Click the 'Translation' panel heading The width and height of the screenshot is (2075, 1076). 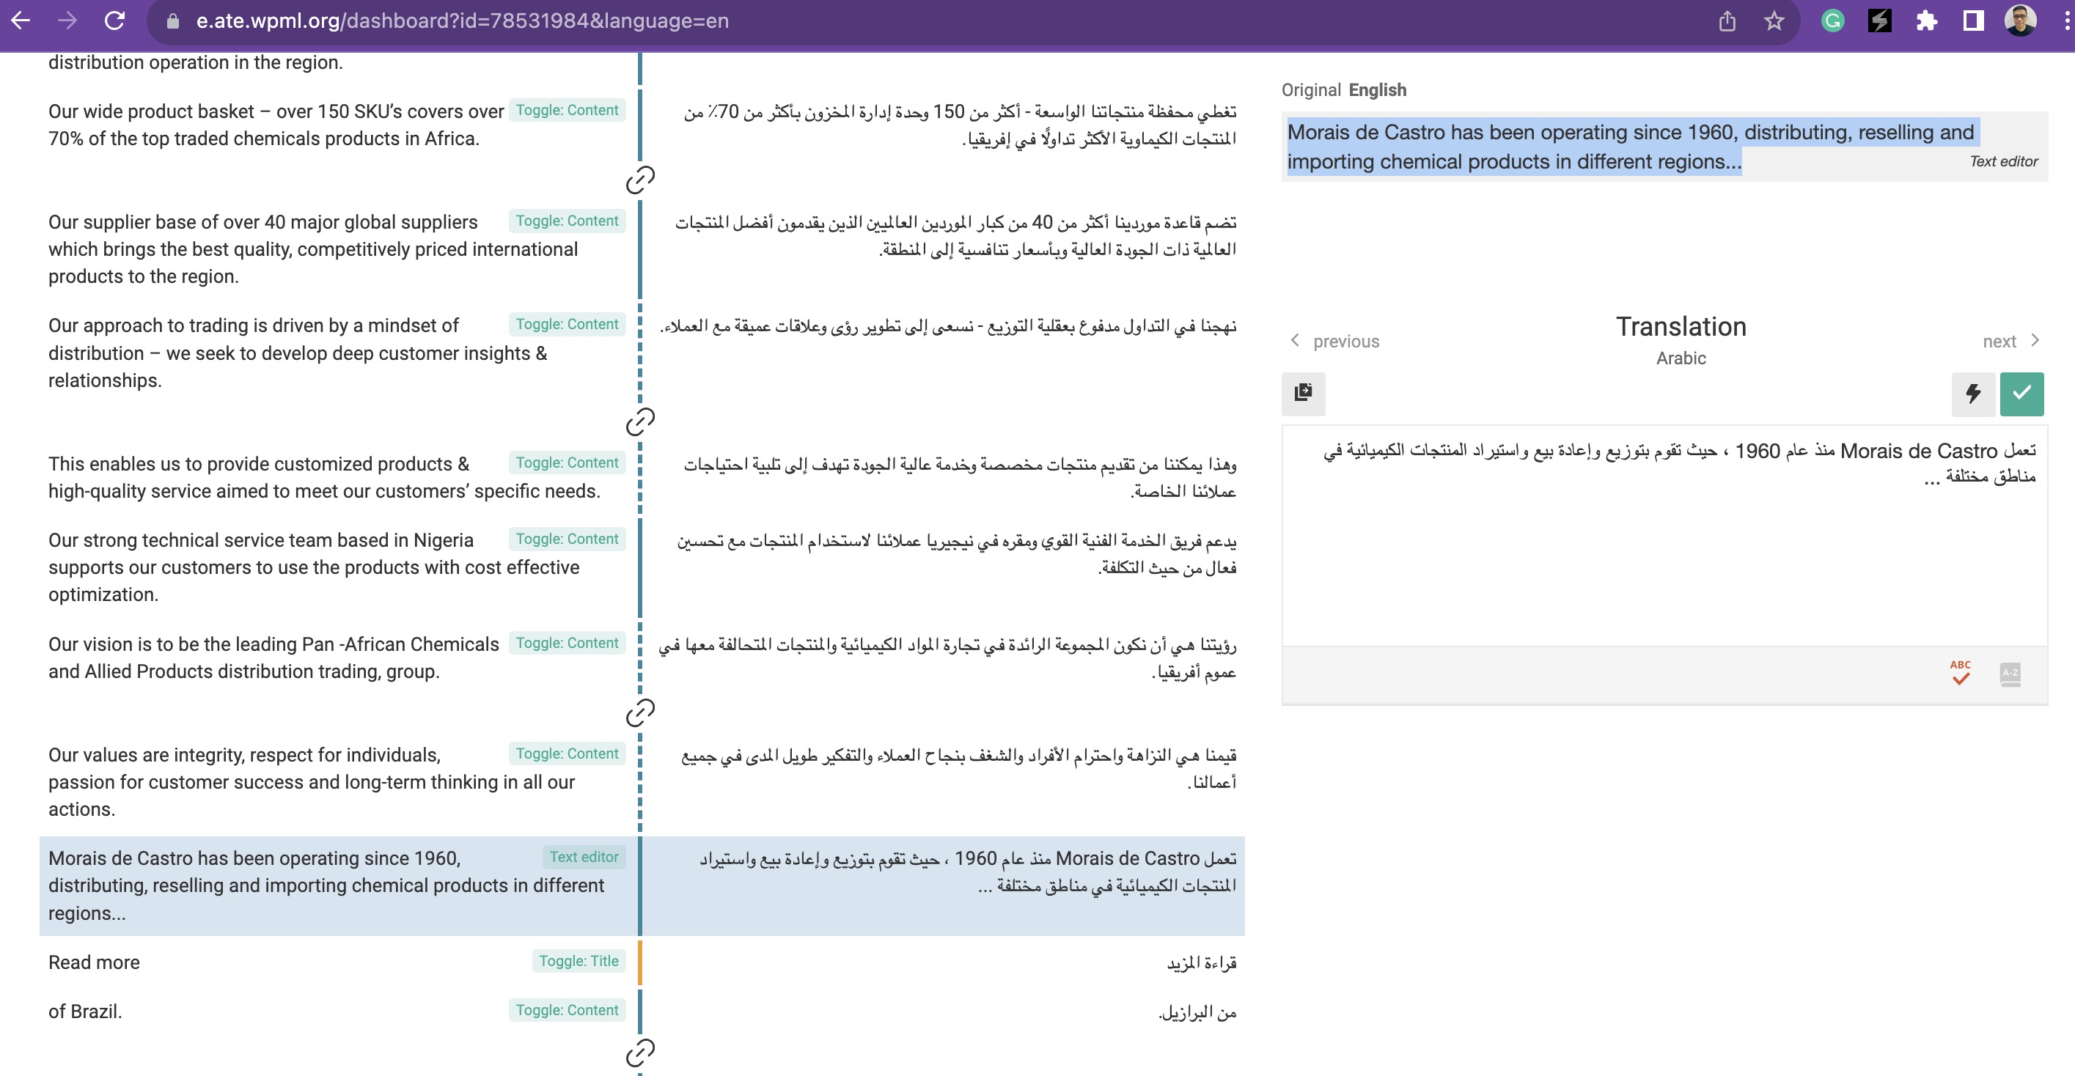(1681, 326)
